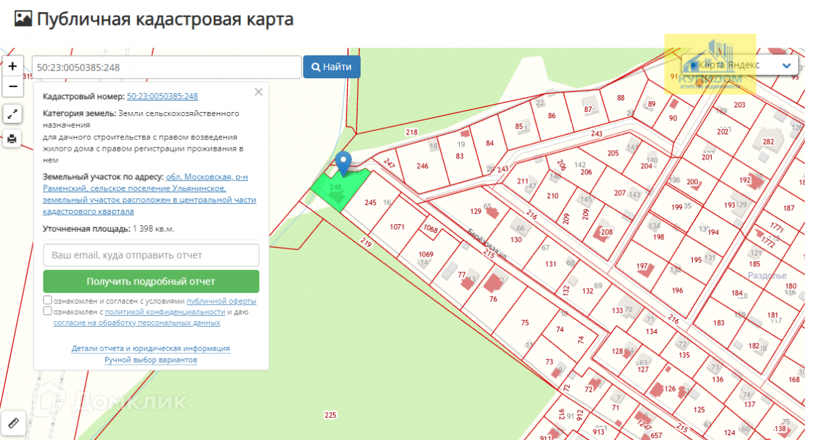815x440 pixels.
Task: Close the parcel info popup
Action: pos(258,92)
